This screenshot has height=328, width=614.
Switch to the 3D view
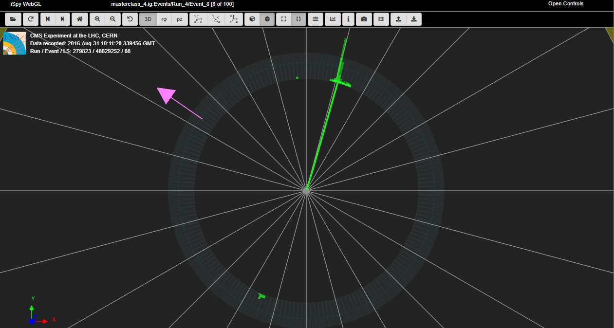click(x=148, y=19)
